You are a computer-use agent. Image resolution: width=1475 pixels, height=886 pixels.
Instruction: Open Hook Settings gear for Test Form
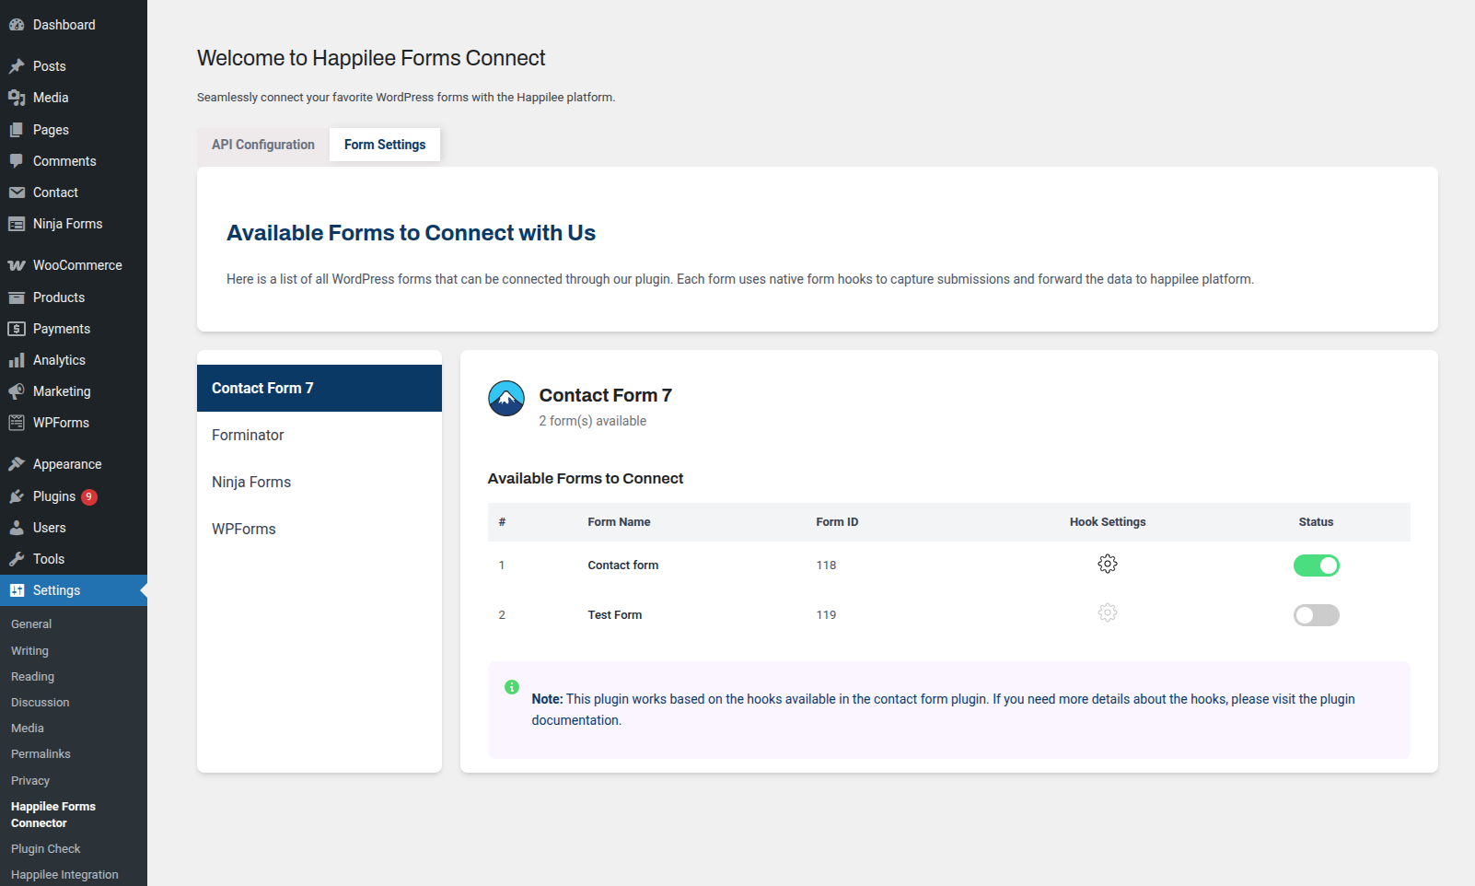click(1108, 612)
